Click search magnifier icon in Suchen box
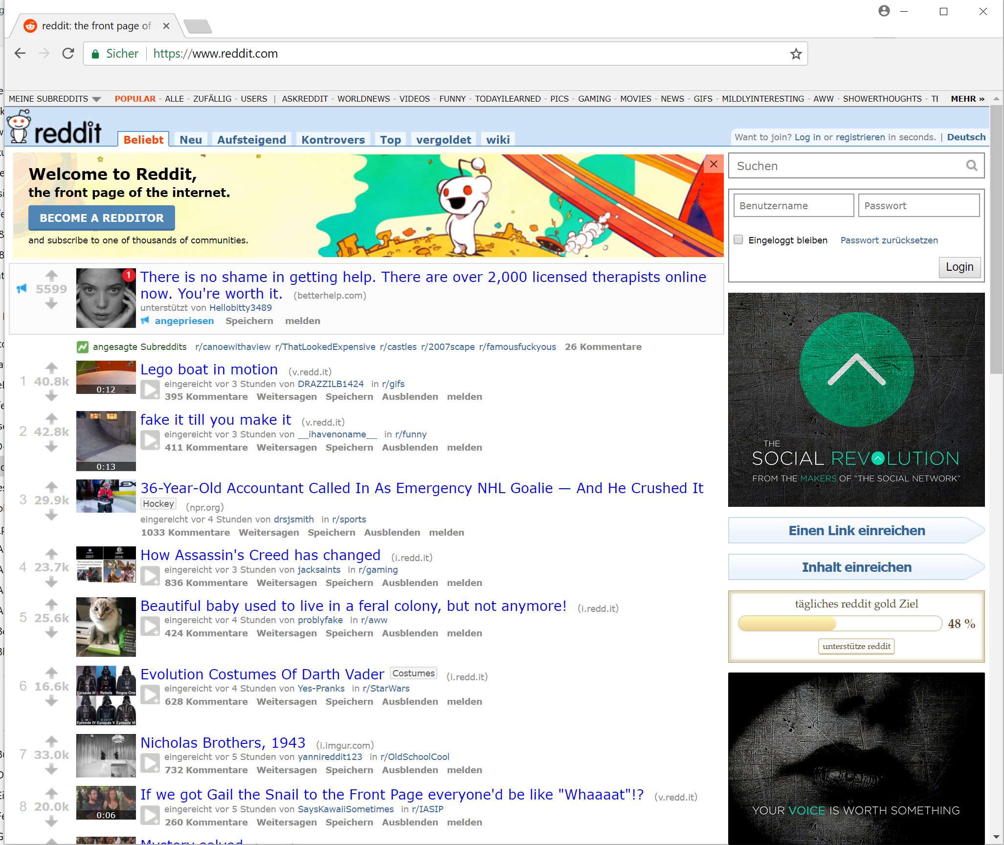The height and width of the screenshot is (845, 1004). click(x=972, y=166)
